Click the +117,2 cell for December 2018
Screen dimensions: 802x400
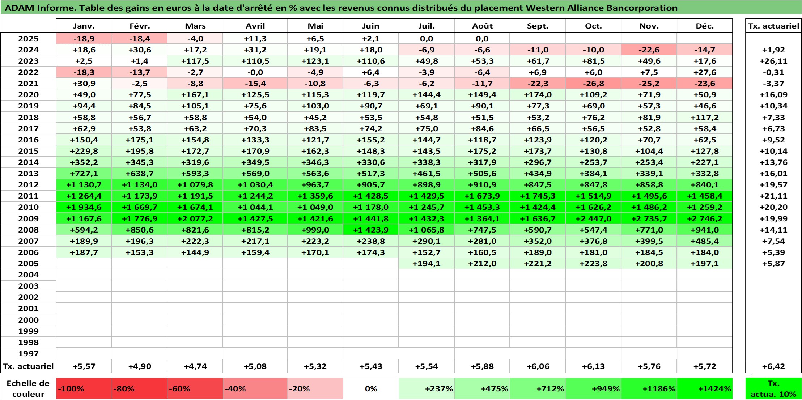pos(705,118)
